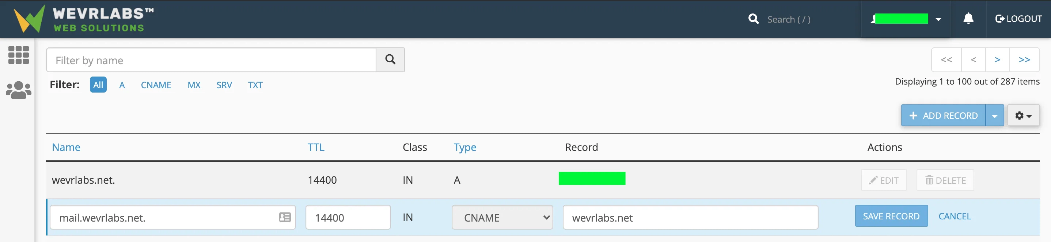Open the gear settings dropdown

coord(1023,116)
